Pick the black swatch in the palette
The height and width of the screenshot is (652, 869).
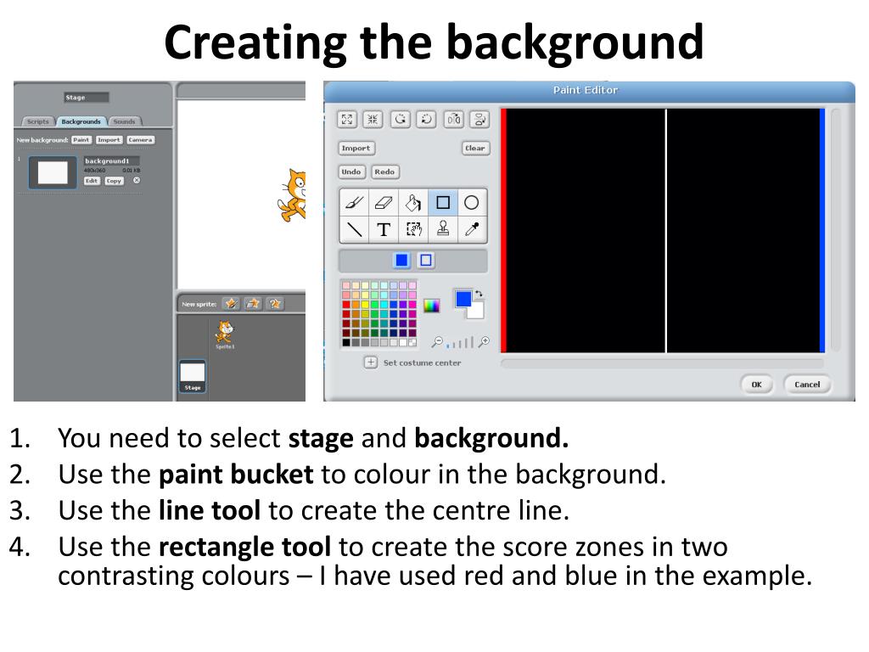click(346, 343)
